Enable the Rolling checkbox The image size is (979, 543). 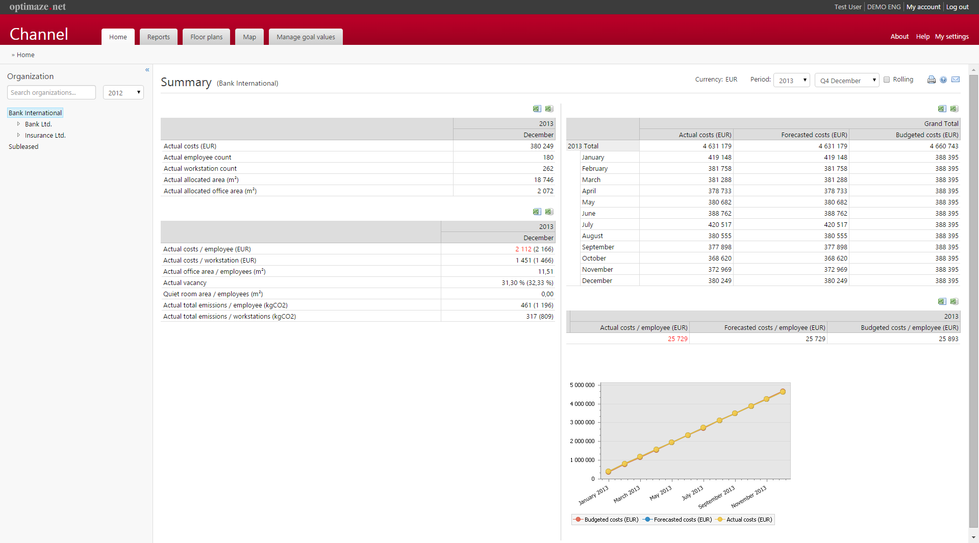point(887,80)
